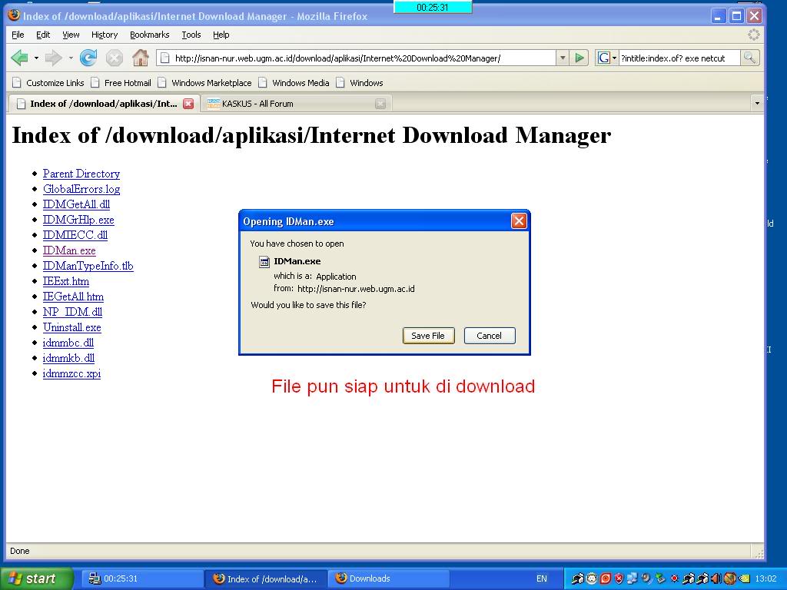787x590 pixels.
Task: Open the idmmzcc.xpi link
Action: click(71, 373)
